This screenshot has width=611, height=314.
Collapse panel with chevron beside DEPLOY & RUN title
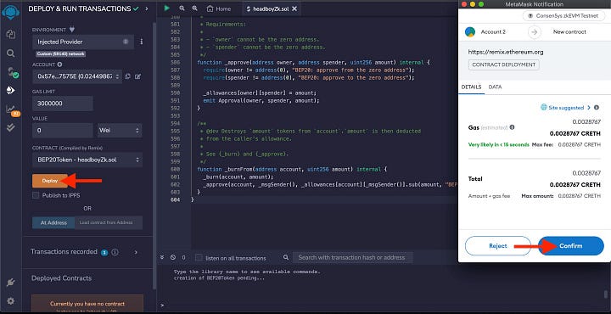pos(147,8)
